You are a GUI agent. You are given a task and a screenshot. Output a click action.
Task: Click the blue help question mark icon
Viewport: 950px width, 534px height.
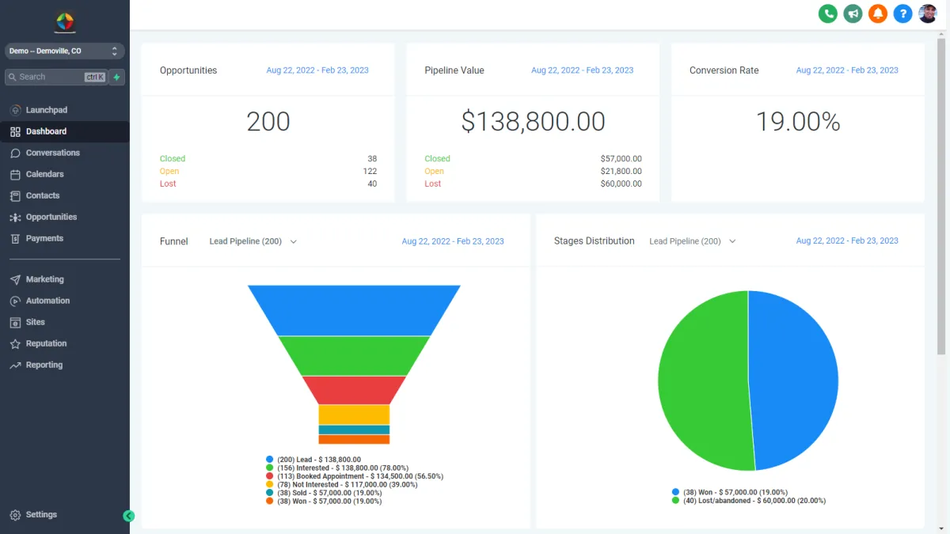coord(902,13)
